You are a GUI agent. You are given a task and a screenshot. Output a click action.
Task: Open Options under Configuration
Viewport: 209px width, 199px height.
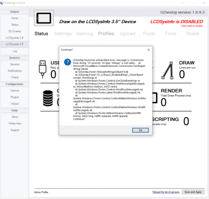point(15,90)
